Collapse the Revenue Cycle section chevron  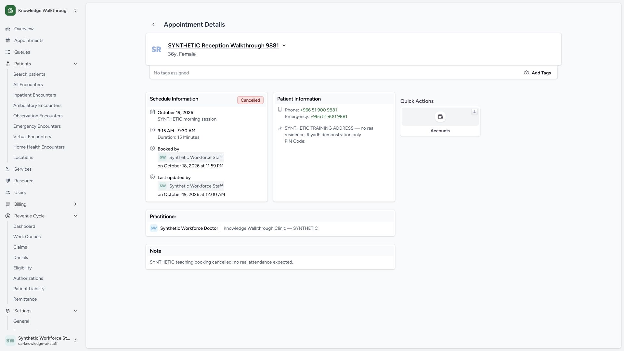click(75, 216)
